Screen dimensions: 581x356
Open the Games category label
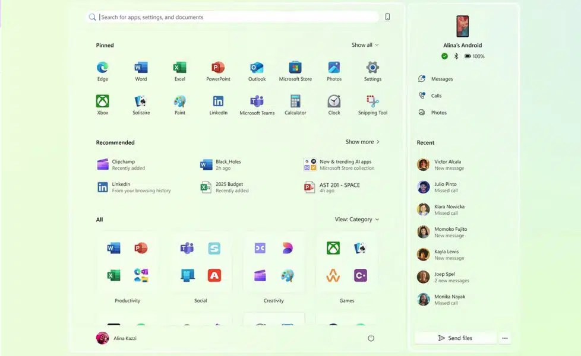[x=347, y=300]
